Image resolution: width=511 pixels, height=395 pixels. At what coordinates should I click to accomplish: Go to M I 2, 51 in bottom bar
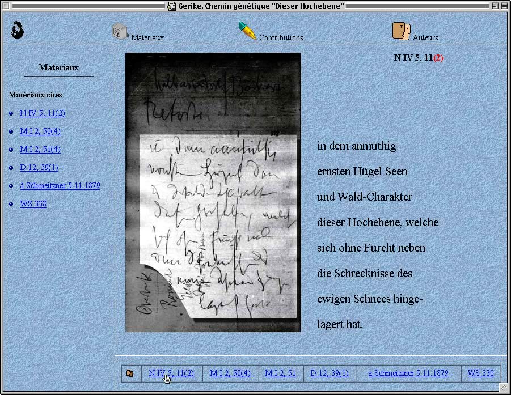click(x=280, y=373)
